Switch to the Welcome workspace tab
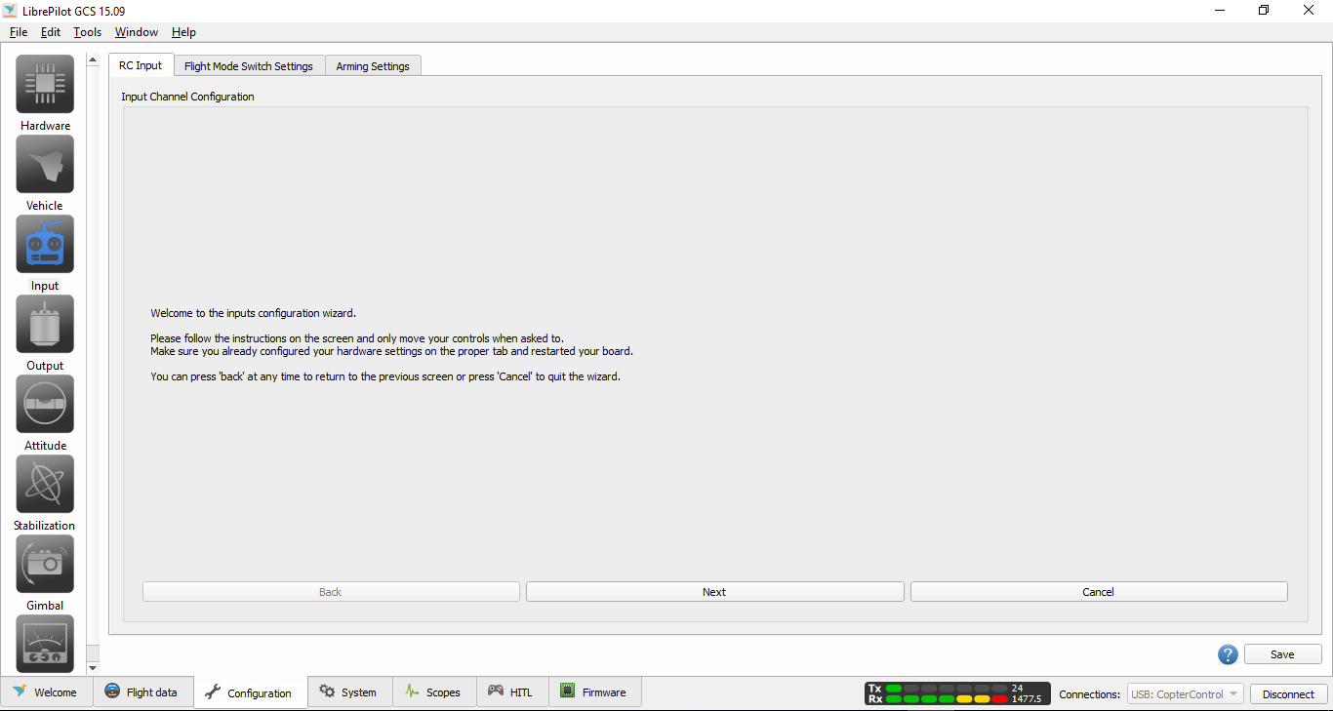 click(46, 692)
